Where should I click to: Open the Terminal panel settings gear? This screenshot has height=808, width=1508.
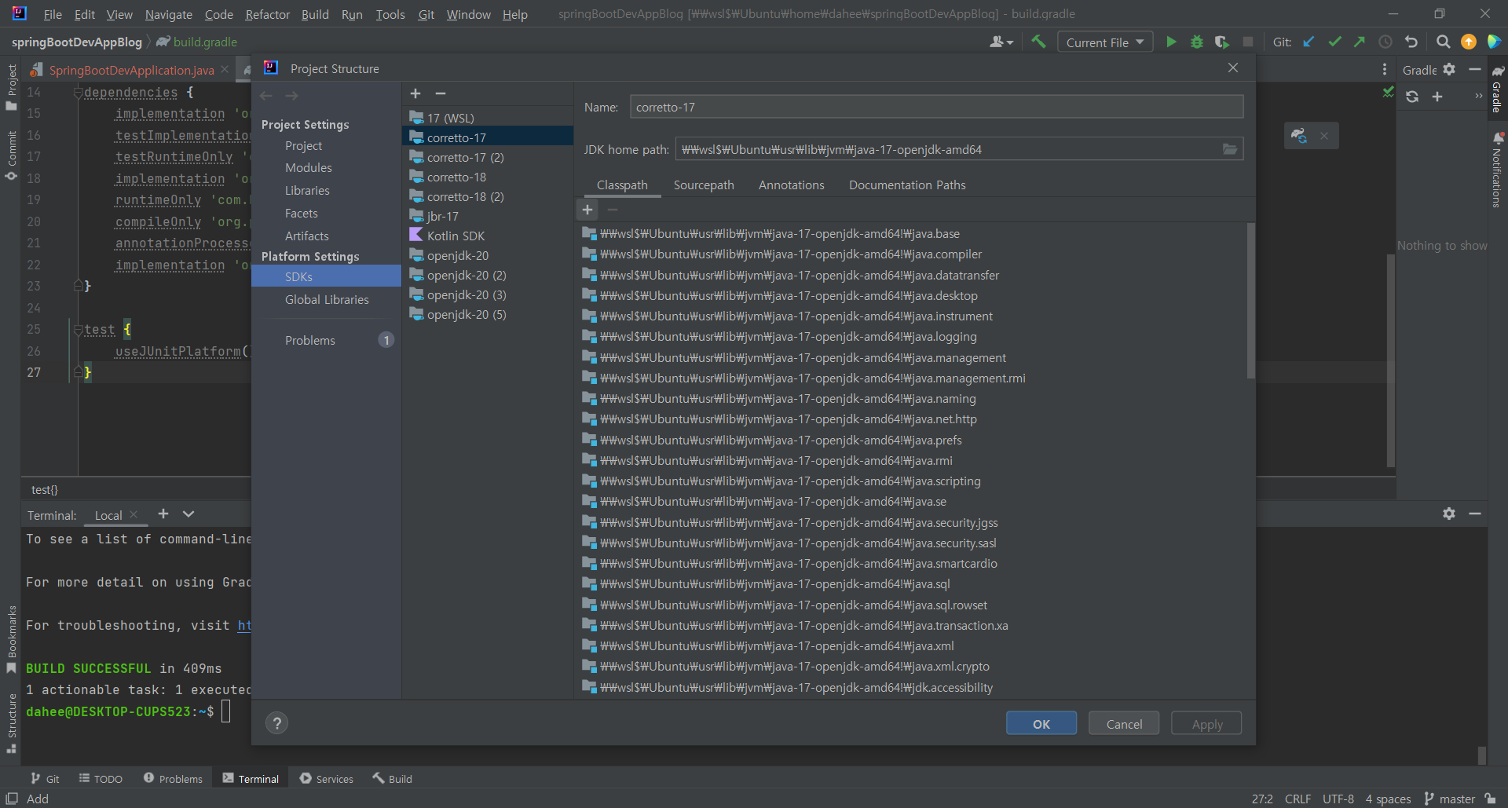pos(1449,514)
